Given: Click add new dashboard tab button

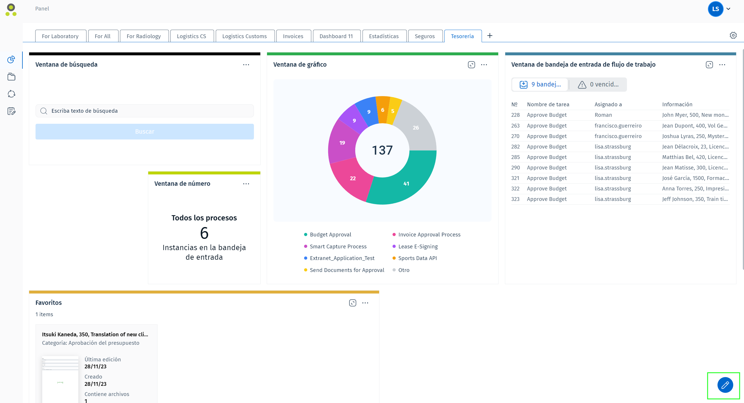Looking at the screenshot, I should click(490, 36).
